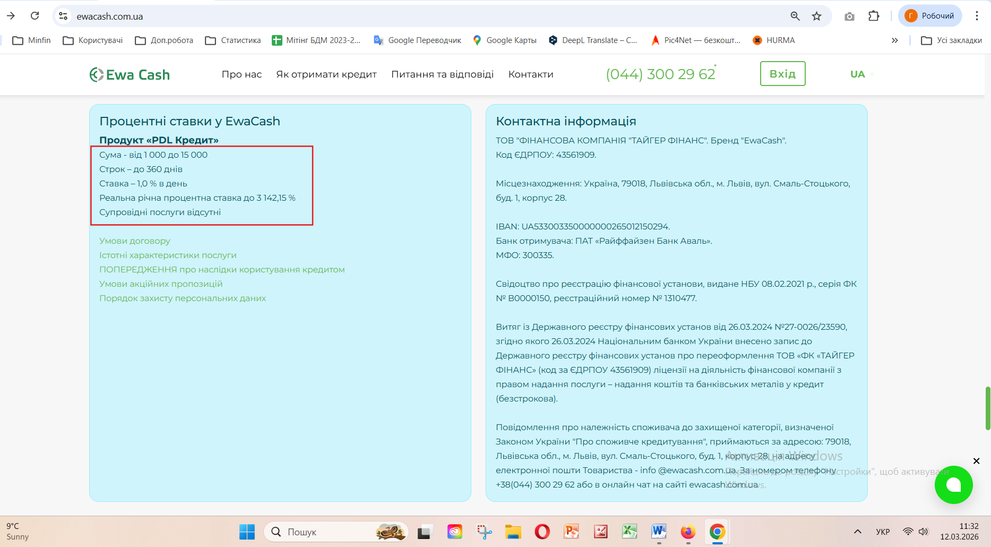
Task: Dismiss the chat widget with the X
Action: pyautogui.click(x=976, y=461)
